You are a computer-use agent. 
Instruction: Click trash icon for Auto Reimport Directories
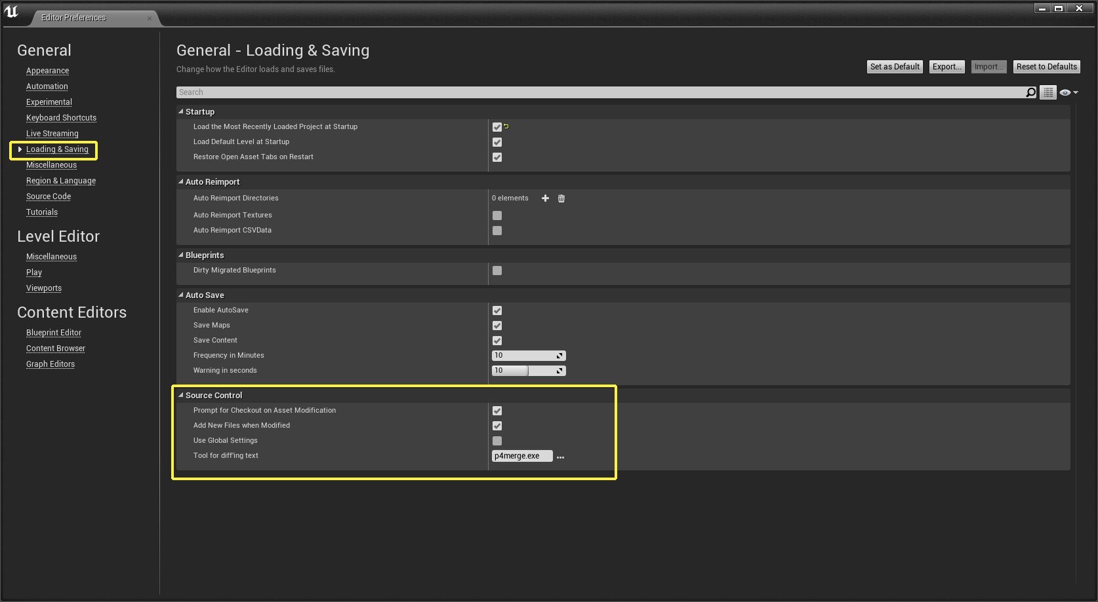(561, 198)
